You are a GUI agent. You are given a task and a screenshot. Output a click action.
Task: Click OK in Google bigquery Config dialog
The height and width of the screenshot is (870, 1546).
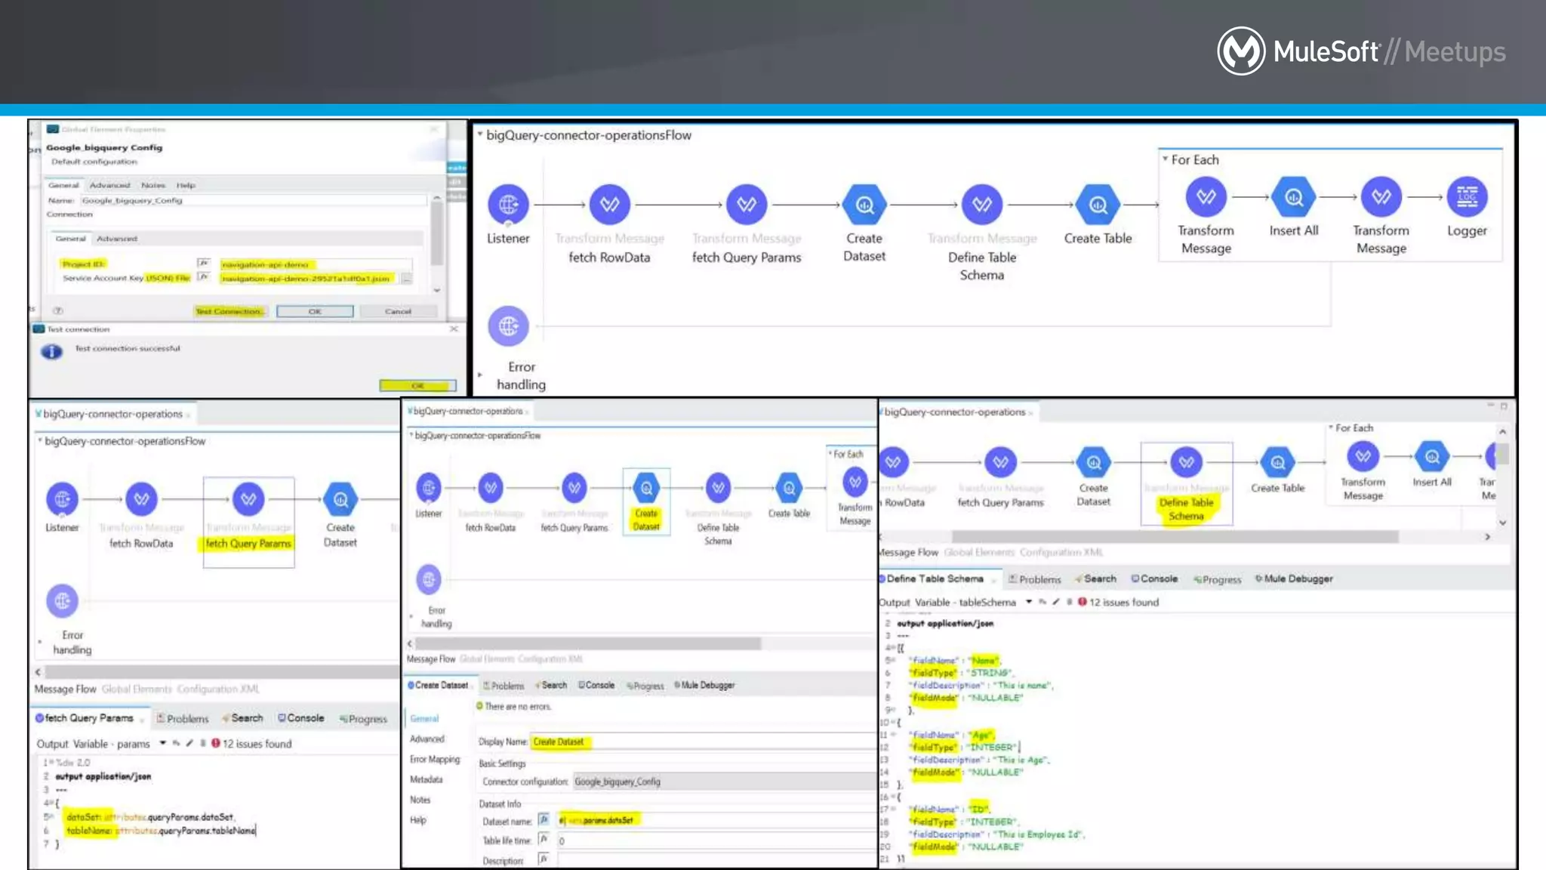[315, 311]
